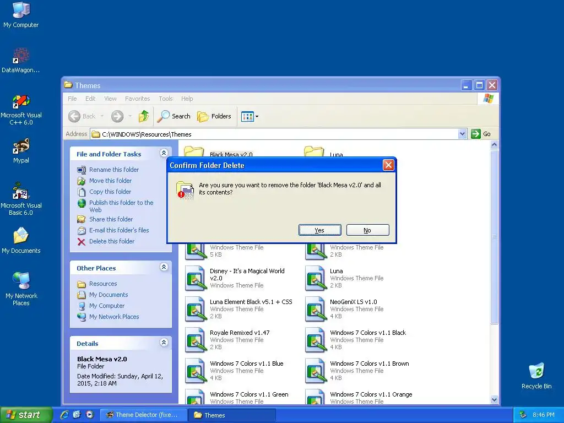Close the Confirm Folder Delete dialog

(388, 165)
